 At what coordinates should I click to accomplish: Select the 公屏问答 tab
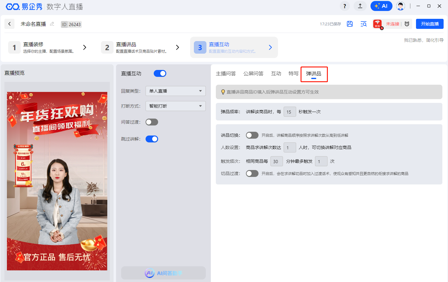click(x=253, y=74)
